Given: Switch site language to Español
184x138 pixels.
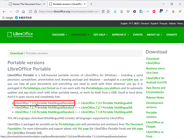Looking at the screenshot, I should [154, 24].
